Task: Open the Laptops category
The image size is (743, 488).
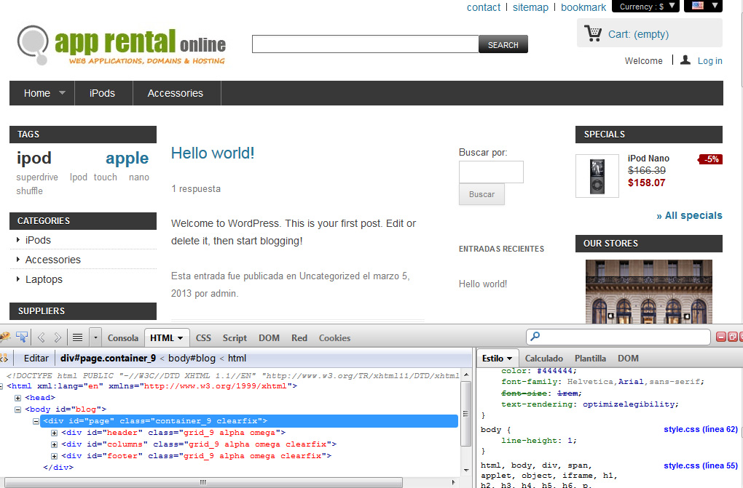Action: click(44, 279)
